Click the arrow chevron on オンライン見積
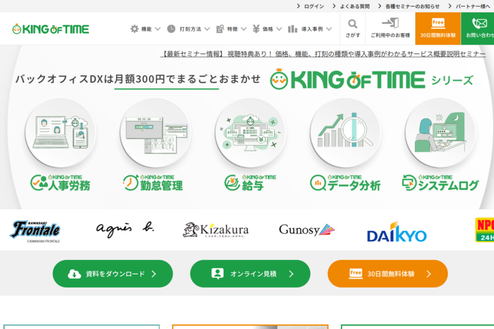This screenshot has height=329, width=494. (x=291, y=274)
